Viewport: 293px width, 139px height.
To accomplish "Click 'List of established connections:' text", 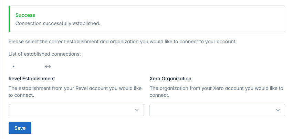I will click(44, 54).
